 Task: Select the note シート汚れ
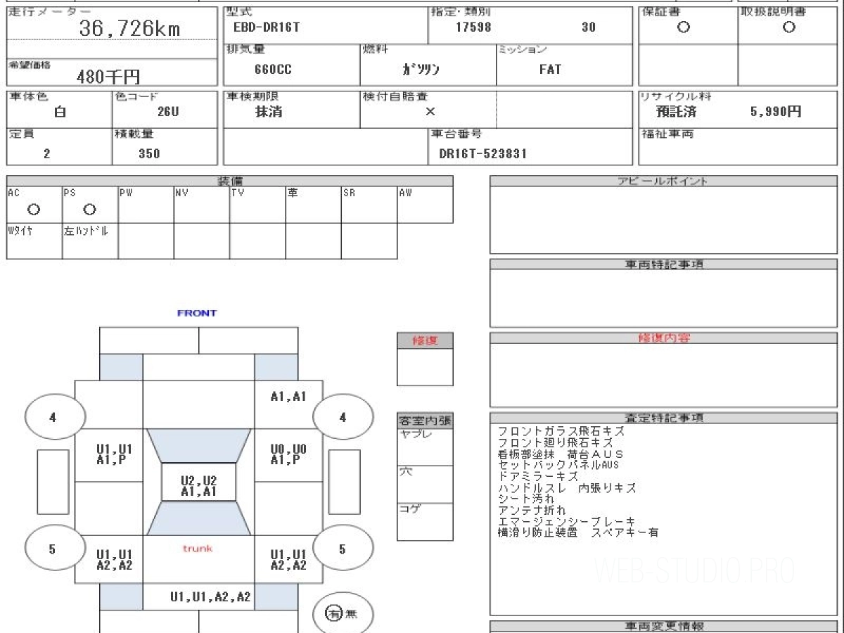click(x=526, y=499)
